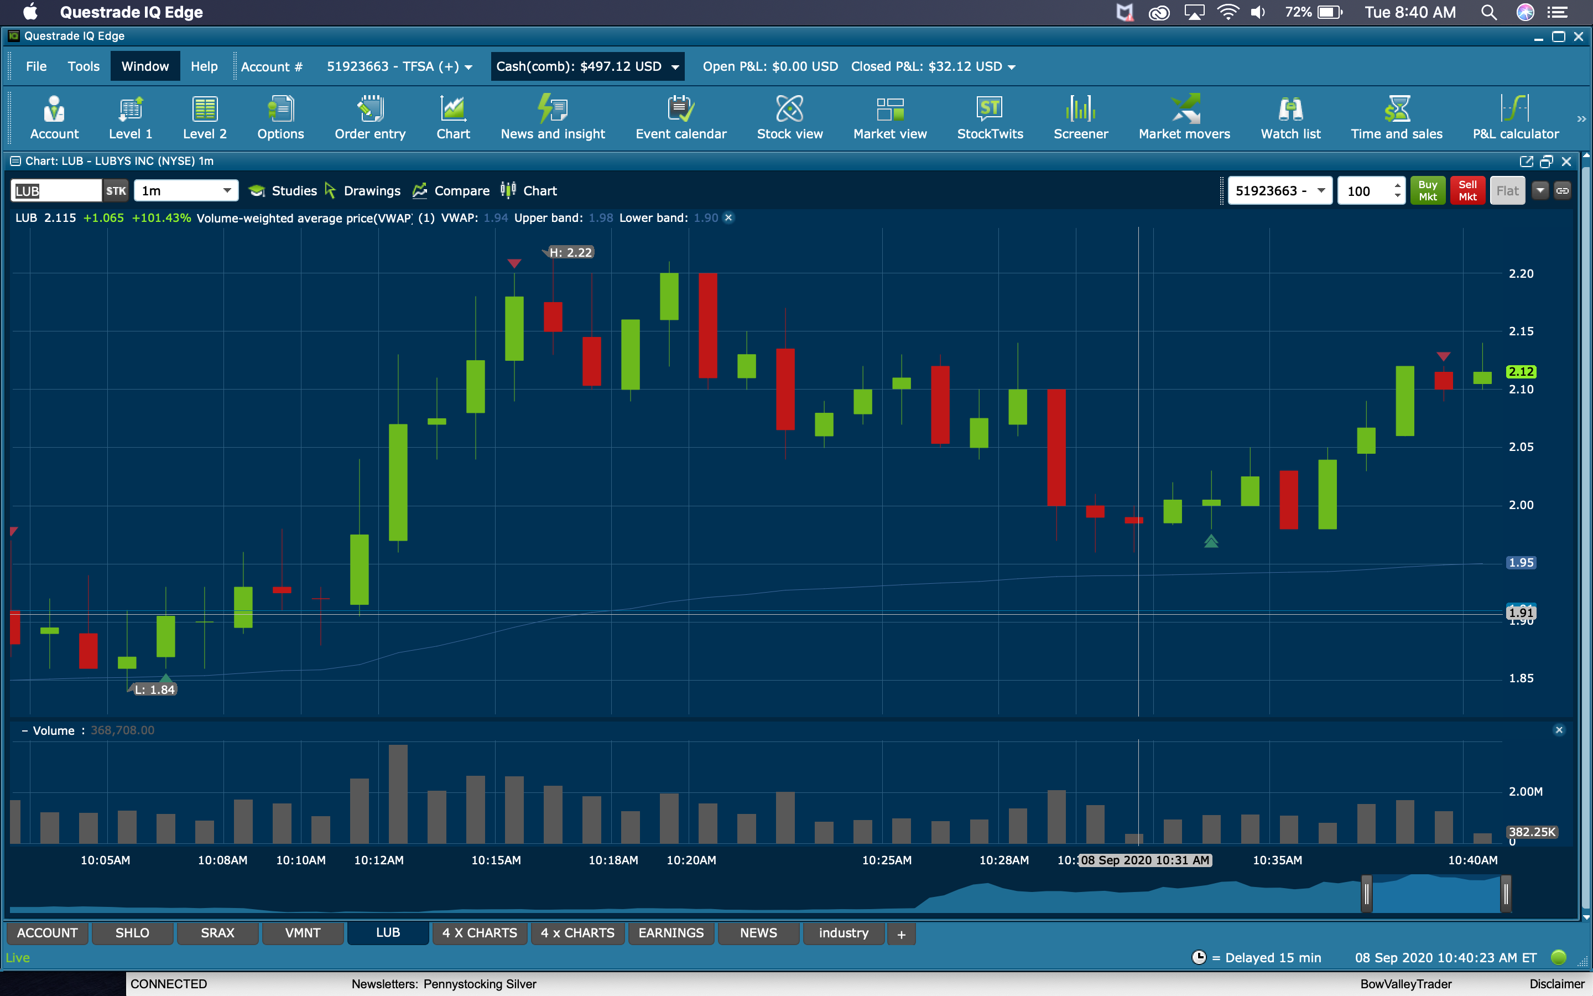Click the right range handle on overview slider
Image resolution: width=1593 pixels, height=996 pixels.
pyautogui.click(x=1506, y=894)
